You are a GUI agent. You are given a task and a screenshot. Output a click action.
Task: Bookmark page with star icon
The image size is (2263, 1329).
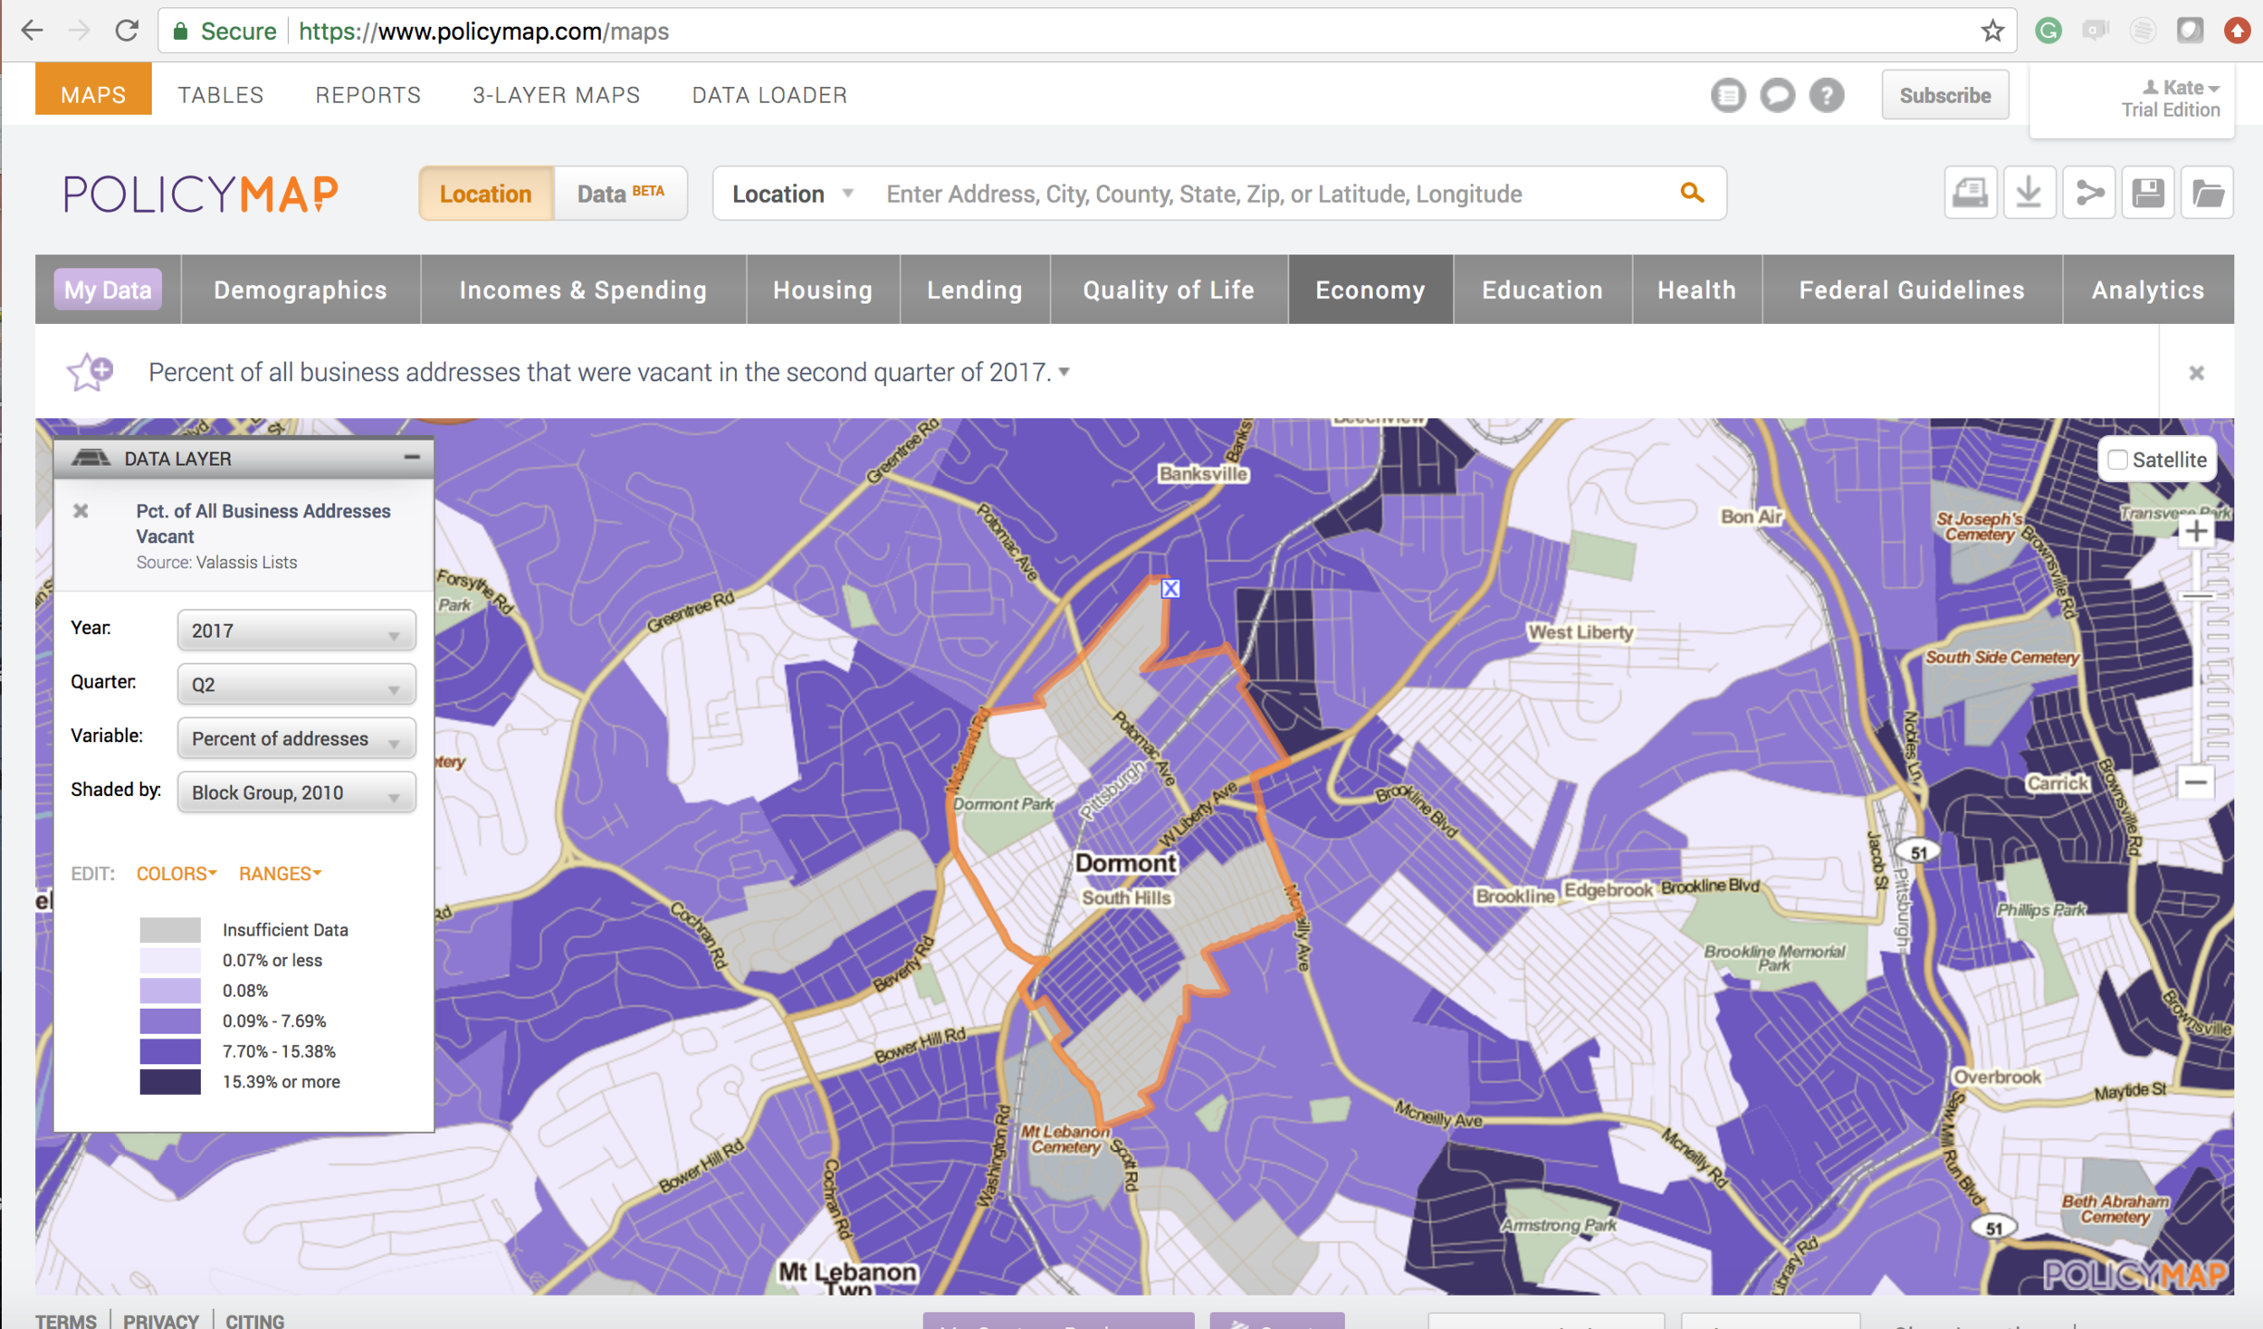[x=1992, y=31]
